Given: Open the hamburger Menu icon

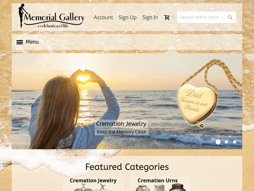Looking at the screenshot, I should [20, 42].
